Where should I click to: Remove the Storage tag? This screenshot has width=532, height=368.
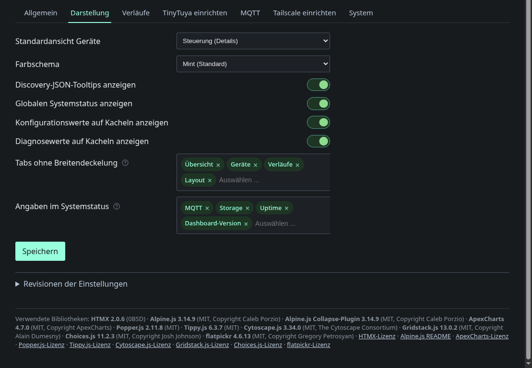248,208
